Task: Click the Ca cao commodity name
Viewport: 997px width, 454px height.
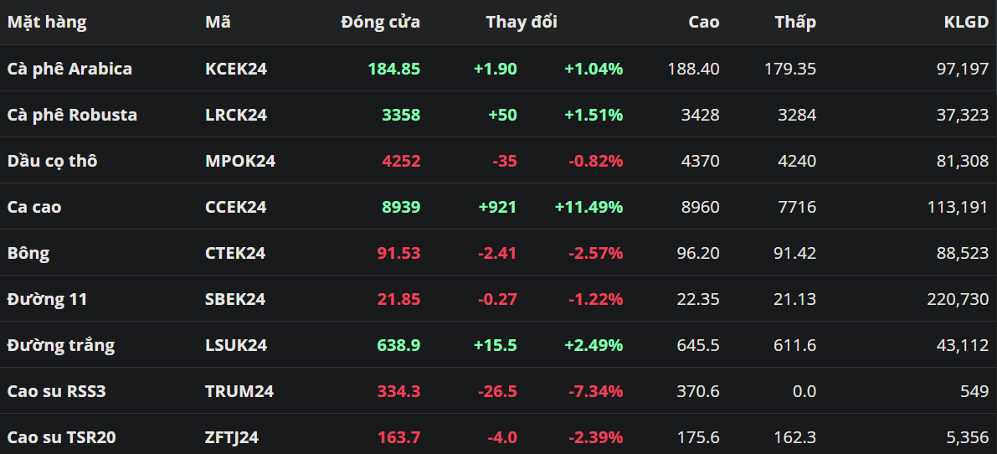Action: tap(34, 207)
